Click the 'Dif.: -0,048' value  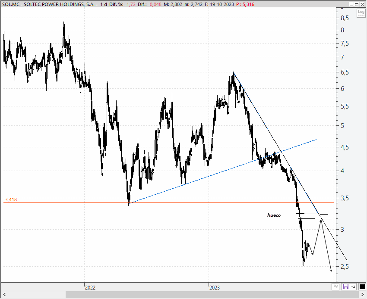[149, 4]
